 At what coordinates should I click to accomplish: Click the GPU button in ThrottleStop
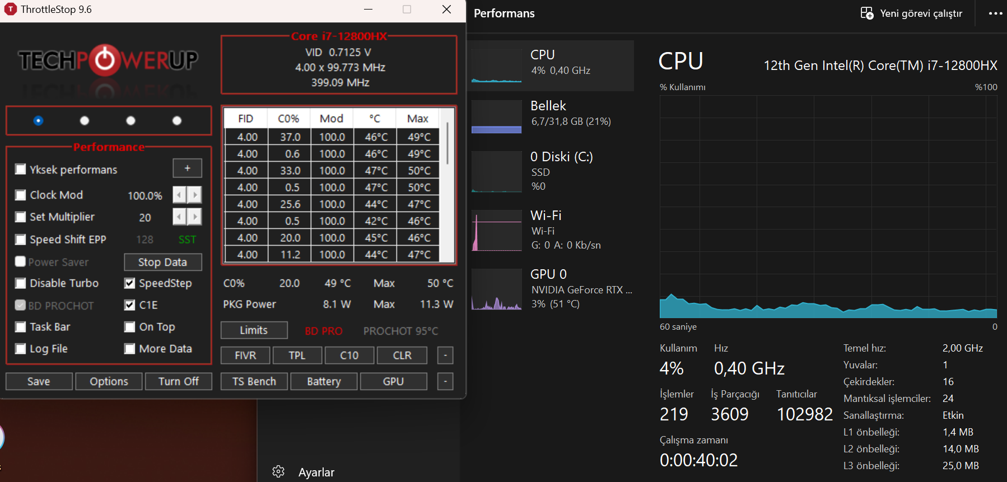394,381
